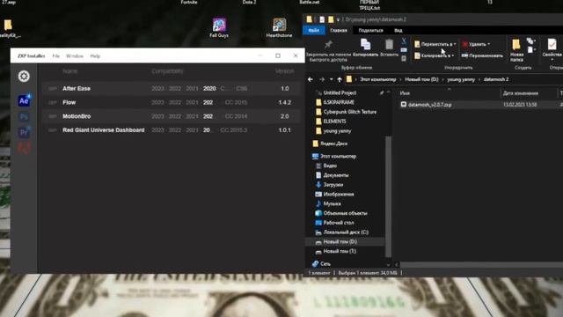Click paste shortcut icon in ribbon
The image size is (563, 317).
pyautogui.click(x=404, y=58)
